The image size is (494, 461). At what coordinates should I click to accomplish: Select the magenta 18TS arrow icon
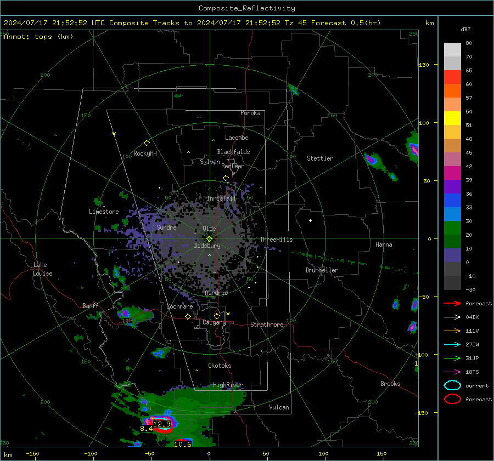pyautogui.click(x=452, y=372)
